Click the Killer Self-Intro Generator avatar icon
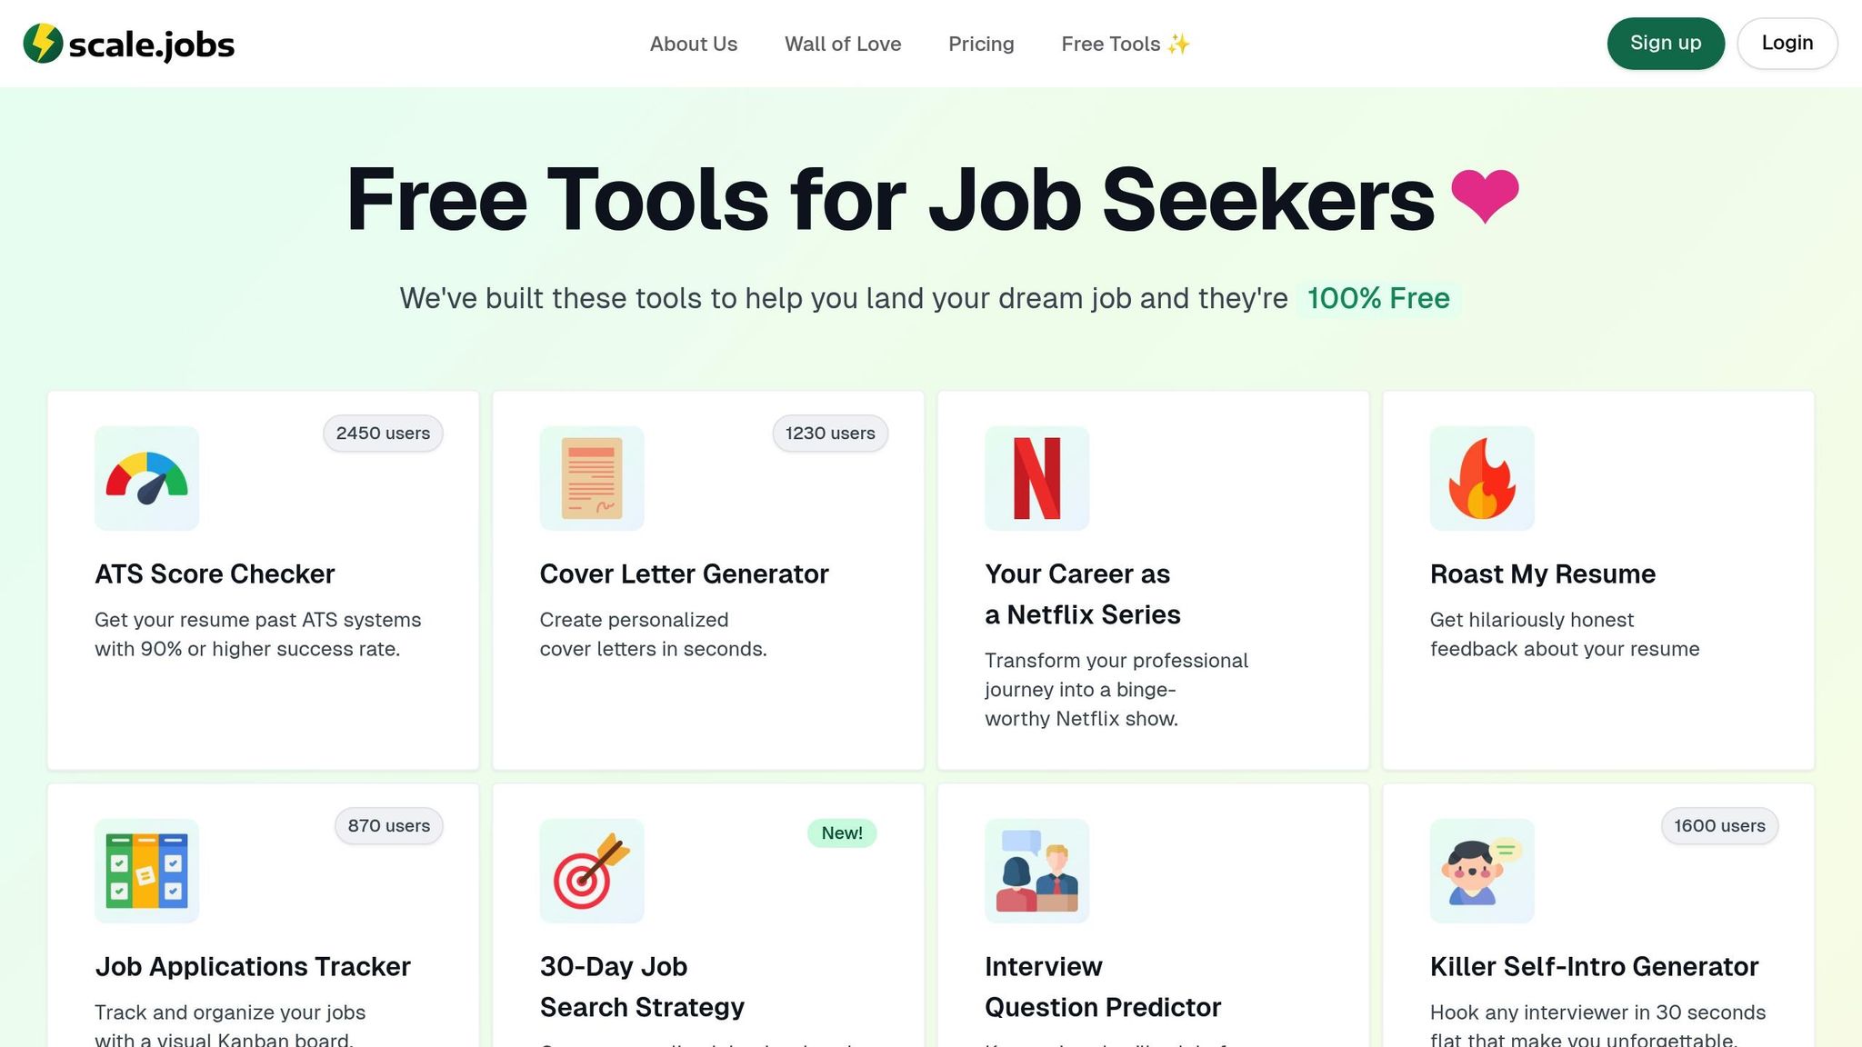The width and height of the screenshot is (1862, 1047). pyautogui.click(x=1481, y=872)
